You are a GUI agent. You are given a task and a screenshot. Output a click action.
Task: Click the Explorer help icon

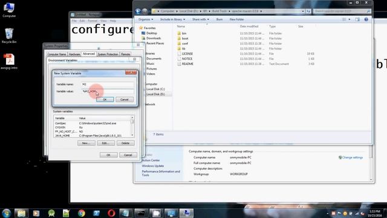coord(366,19)
